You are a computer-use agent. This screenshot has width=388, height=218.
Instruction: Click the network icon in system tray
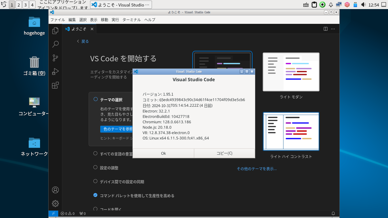pyautogui.click(x=339, y=5)
